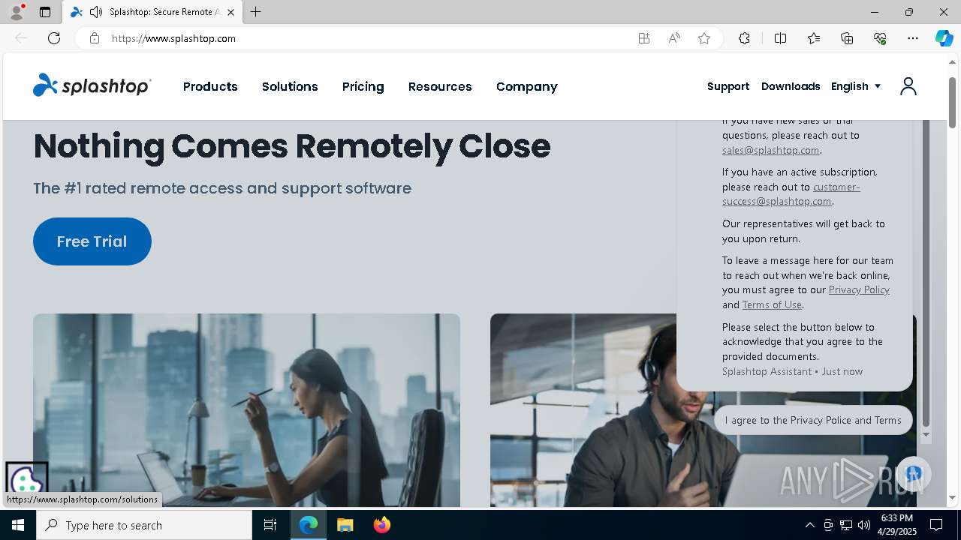The width and height of the screenshot is (961, 540).
Task: View site information lock icon
Action: tap(95, 38)
